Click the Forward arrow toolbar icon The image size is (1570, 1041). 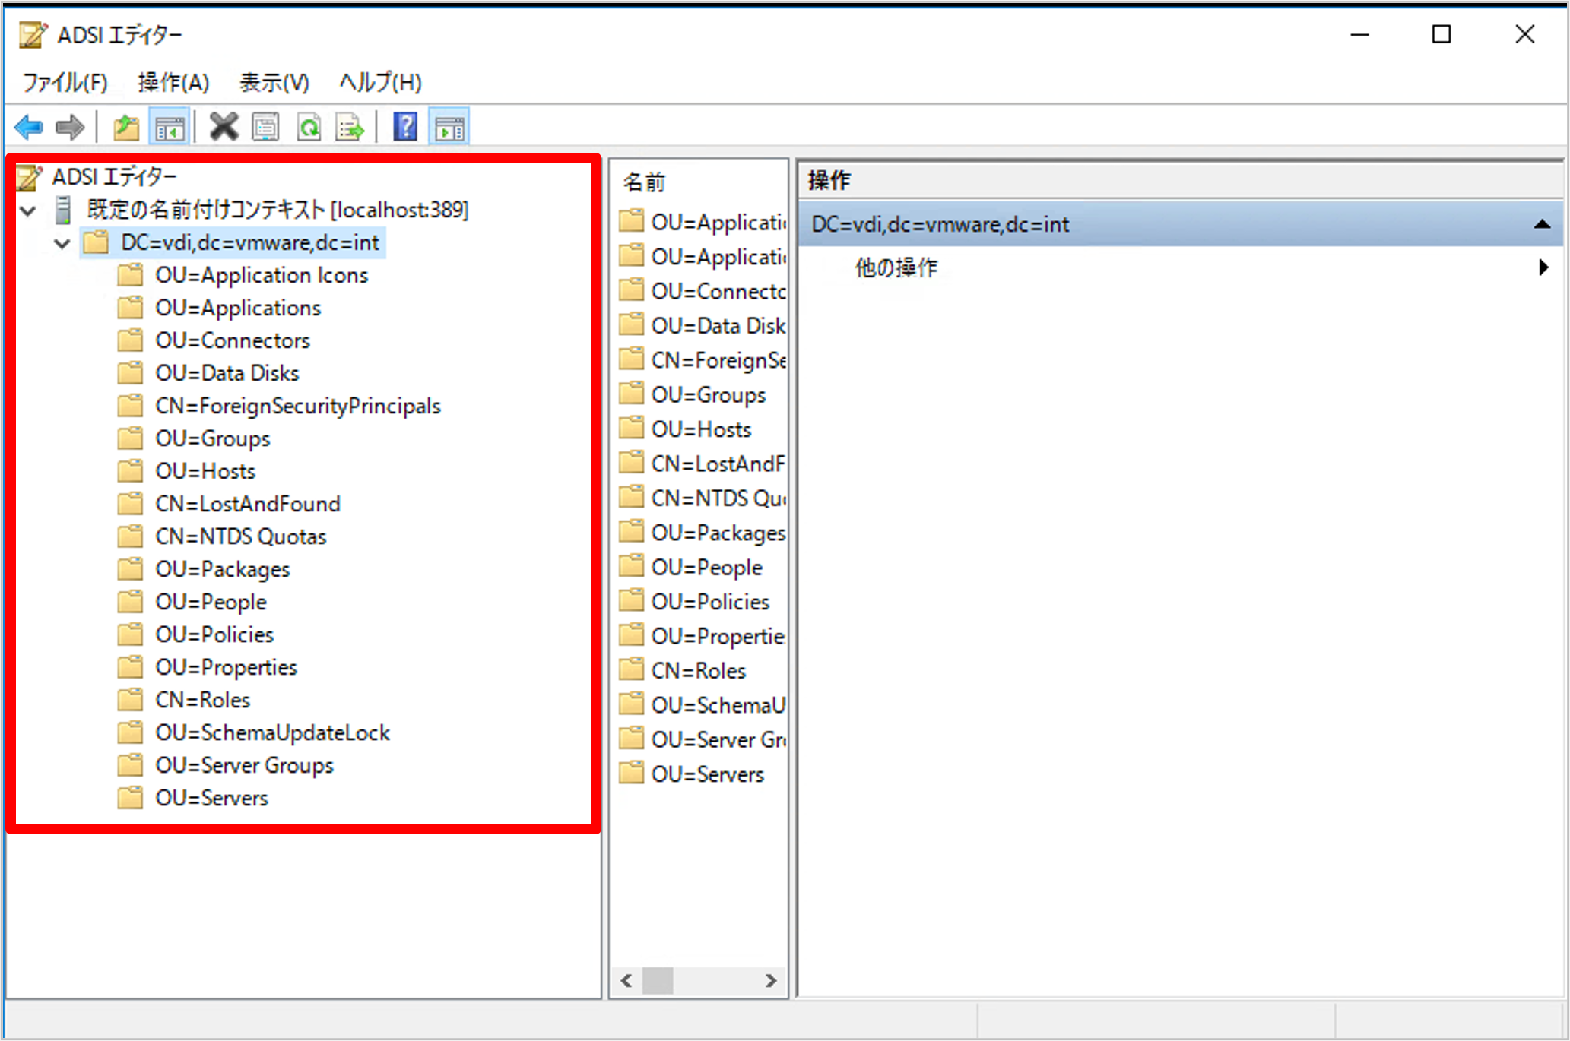(x=71, y=127)
